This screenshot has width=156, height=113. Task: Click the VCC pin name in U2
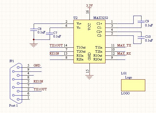pos(89,27)
